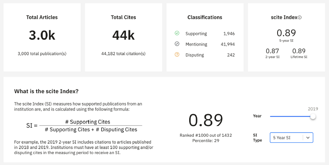Click the 2-year SI value 0.87

pos(272,51)
